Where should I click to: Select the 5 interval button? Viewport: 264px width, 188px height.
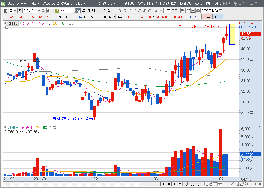coord(125,11)
